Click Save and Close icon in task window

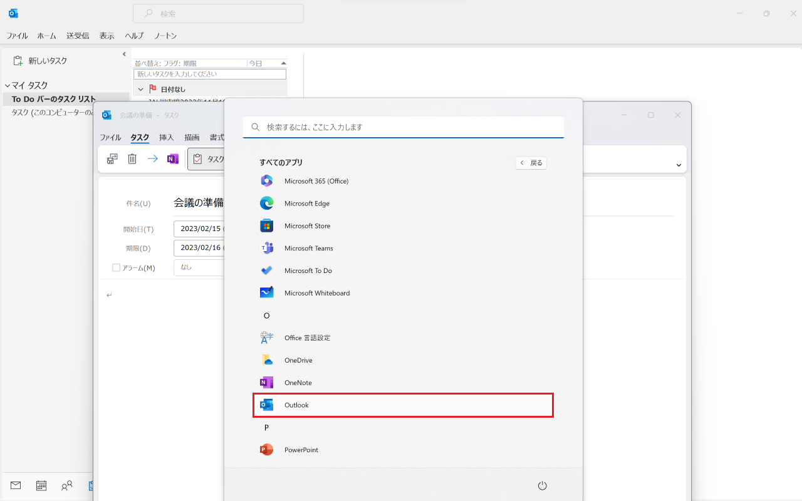[x=112, y=159]
